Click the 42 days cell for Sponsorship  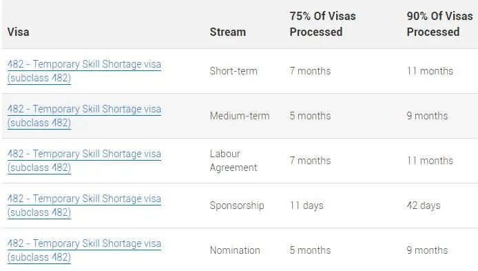424,205
